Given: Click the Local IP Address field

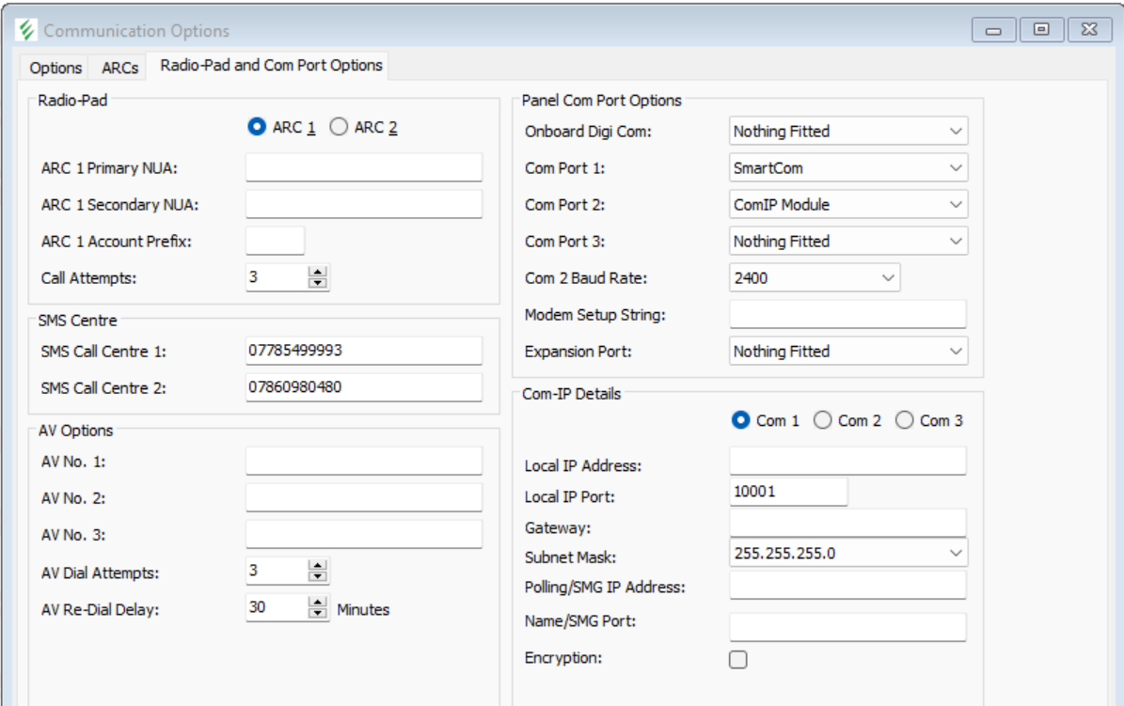Looking at the screenshot, I should (x=847, y=462).
